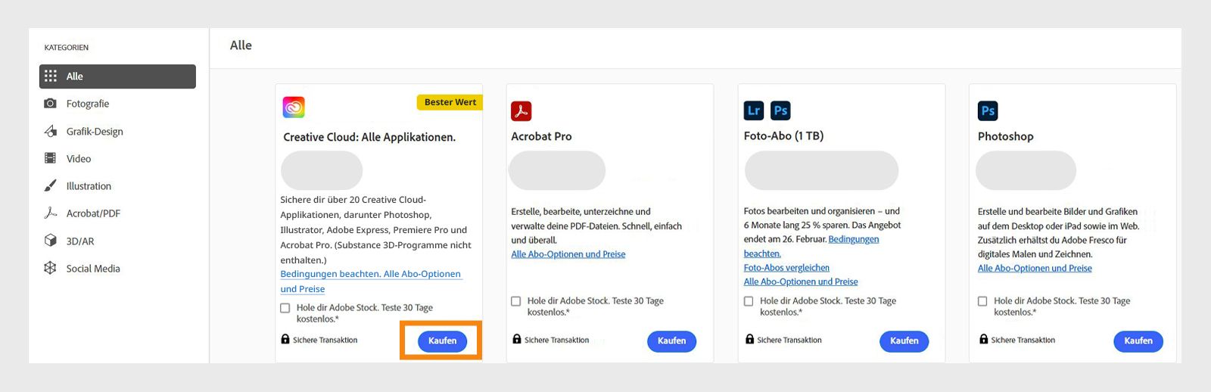Tick Adobe Stock checkbox in Foto-Abo card
The height and width of the screenshot is (392, 1211).
[x=749, y=301]
